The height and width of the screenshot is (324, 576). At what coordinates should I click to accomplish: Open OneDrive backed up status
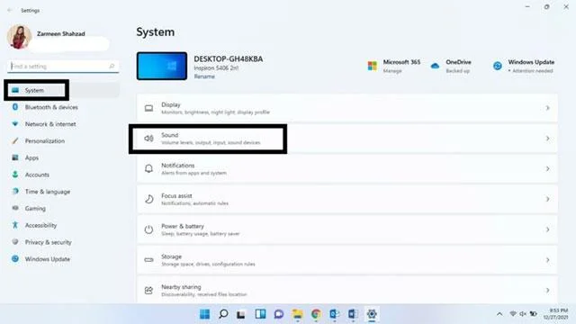pos(451,66)
